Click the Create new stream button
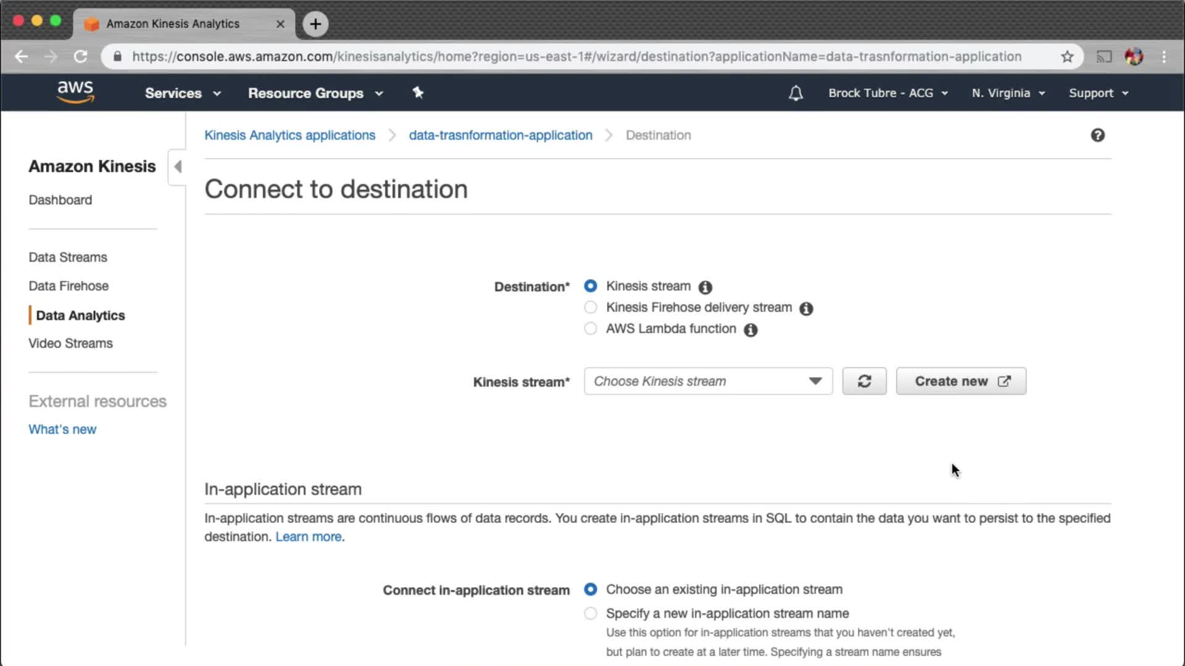Viewport: 1185px width, 666px height. tap(961, 381)
